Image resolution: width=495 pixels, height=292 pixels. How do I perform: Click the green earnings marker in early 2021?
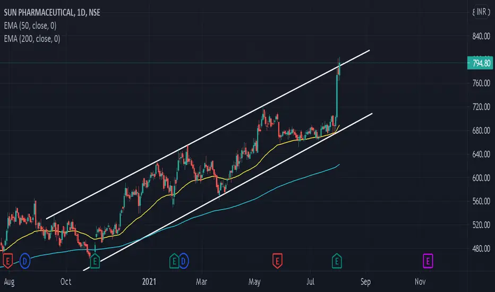174,261
